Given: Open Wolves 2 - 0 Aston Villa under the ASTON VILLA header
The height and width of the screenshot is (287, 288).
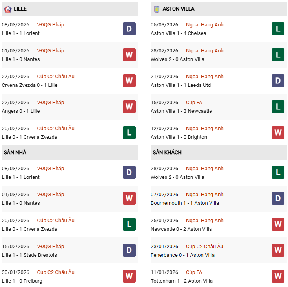Looking at the screenshot, I should (x=177, y=59).
